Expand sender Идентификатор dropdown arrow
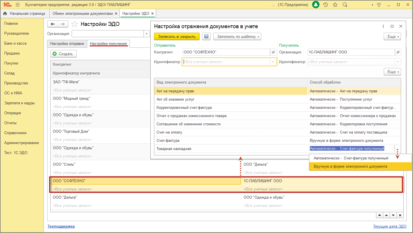This screenshot has height=233, width=413. [x=273, y=62]
